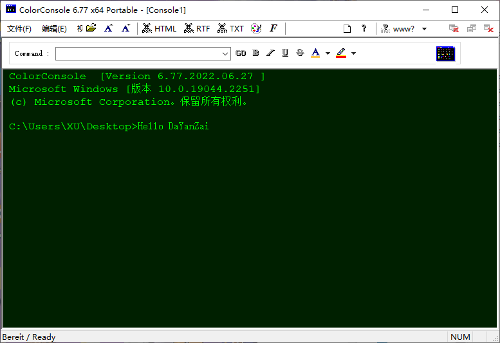Image resolution: width=500 pixels, height=343 pixels.
Task: Export console output as TXT
Action: point(230,29)
